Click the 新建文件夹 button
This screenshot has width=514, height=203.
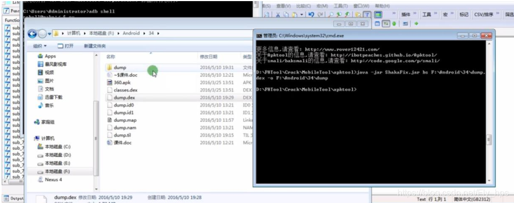point(95,46)
